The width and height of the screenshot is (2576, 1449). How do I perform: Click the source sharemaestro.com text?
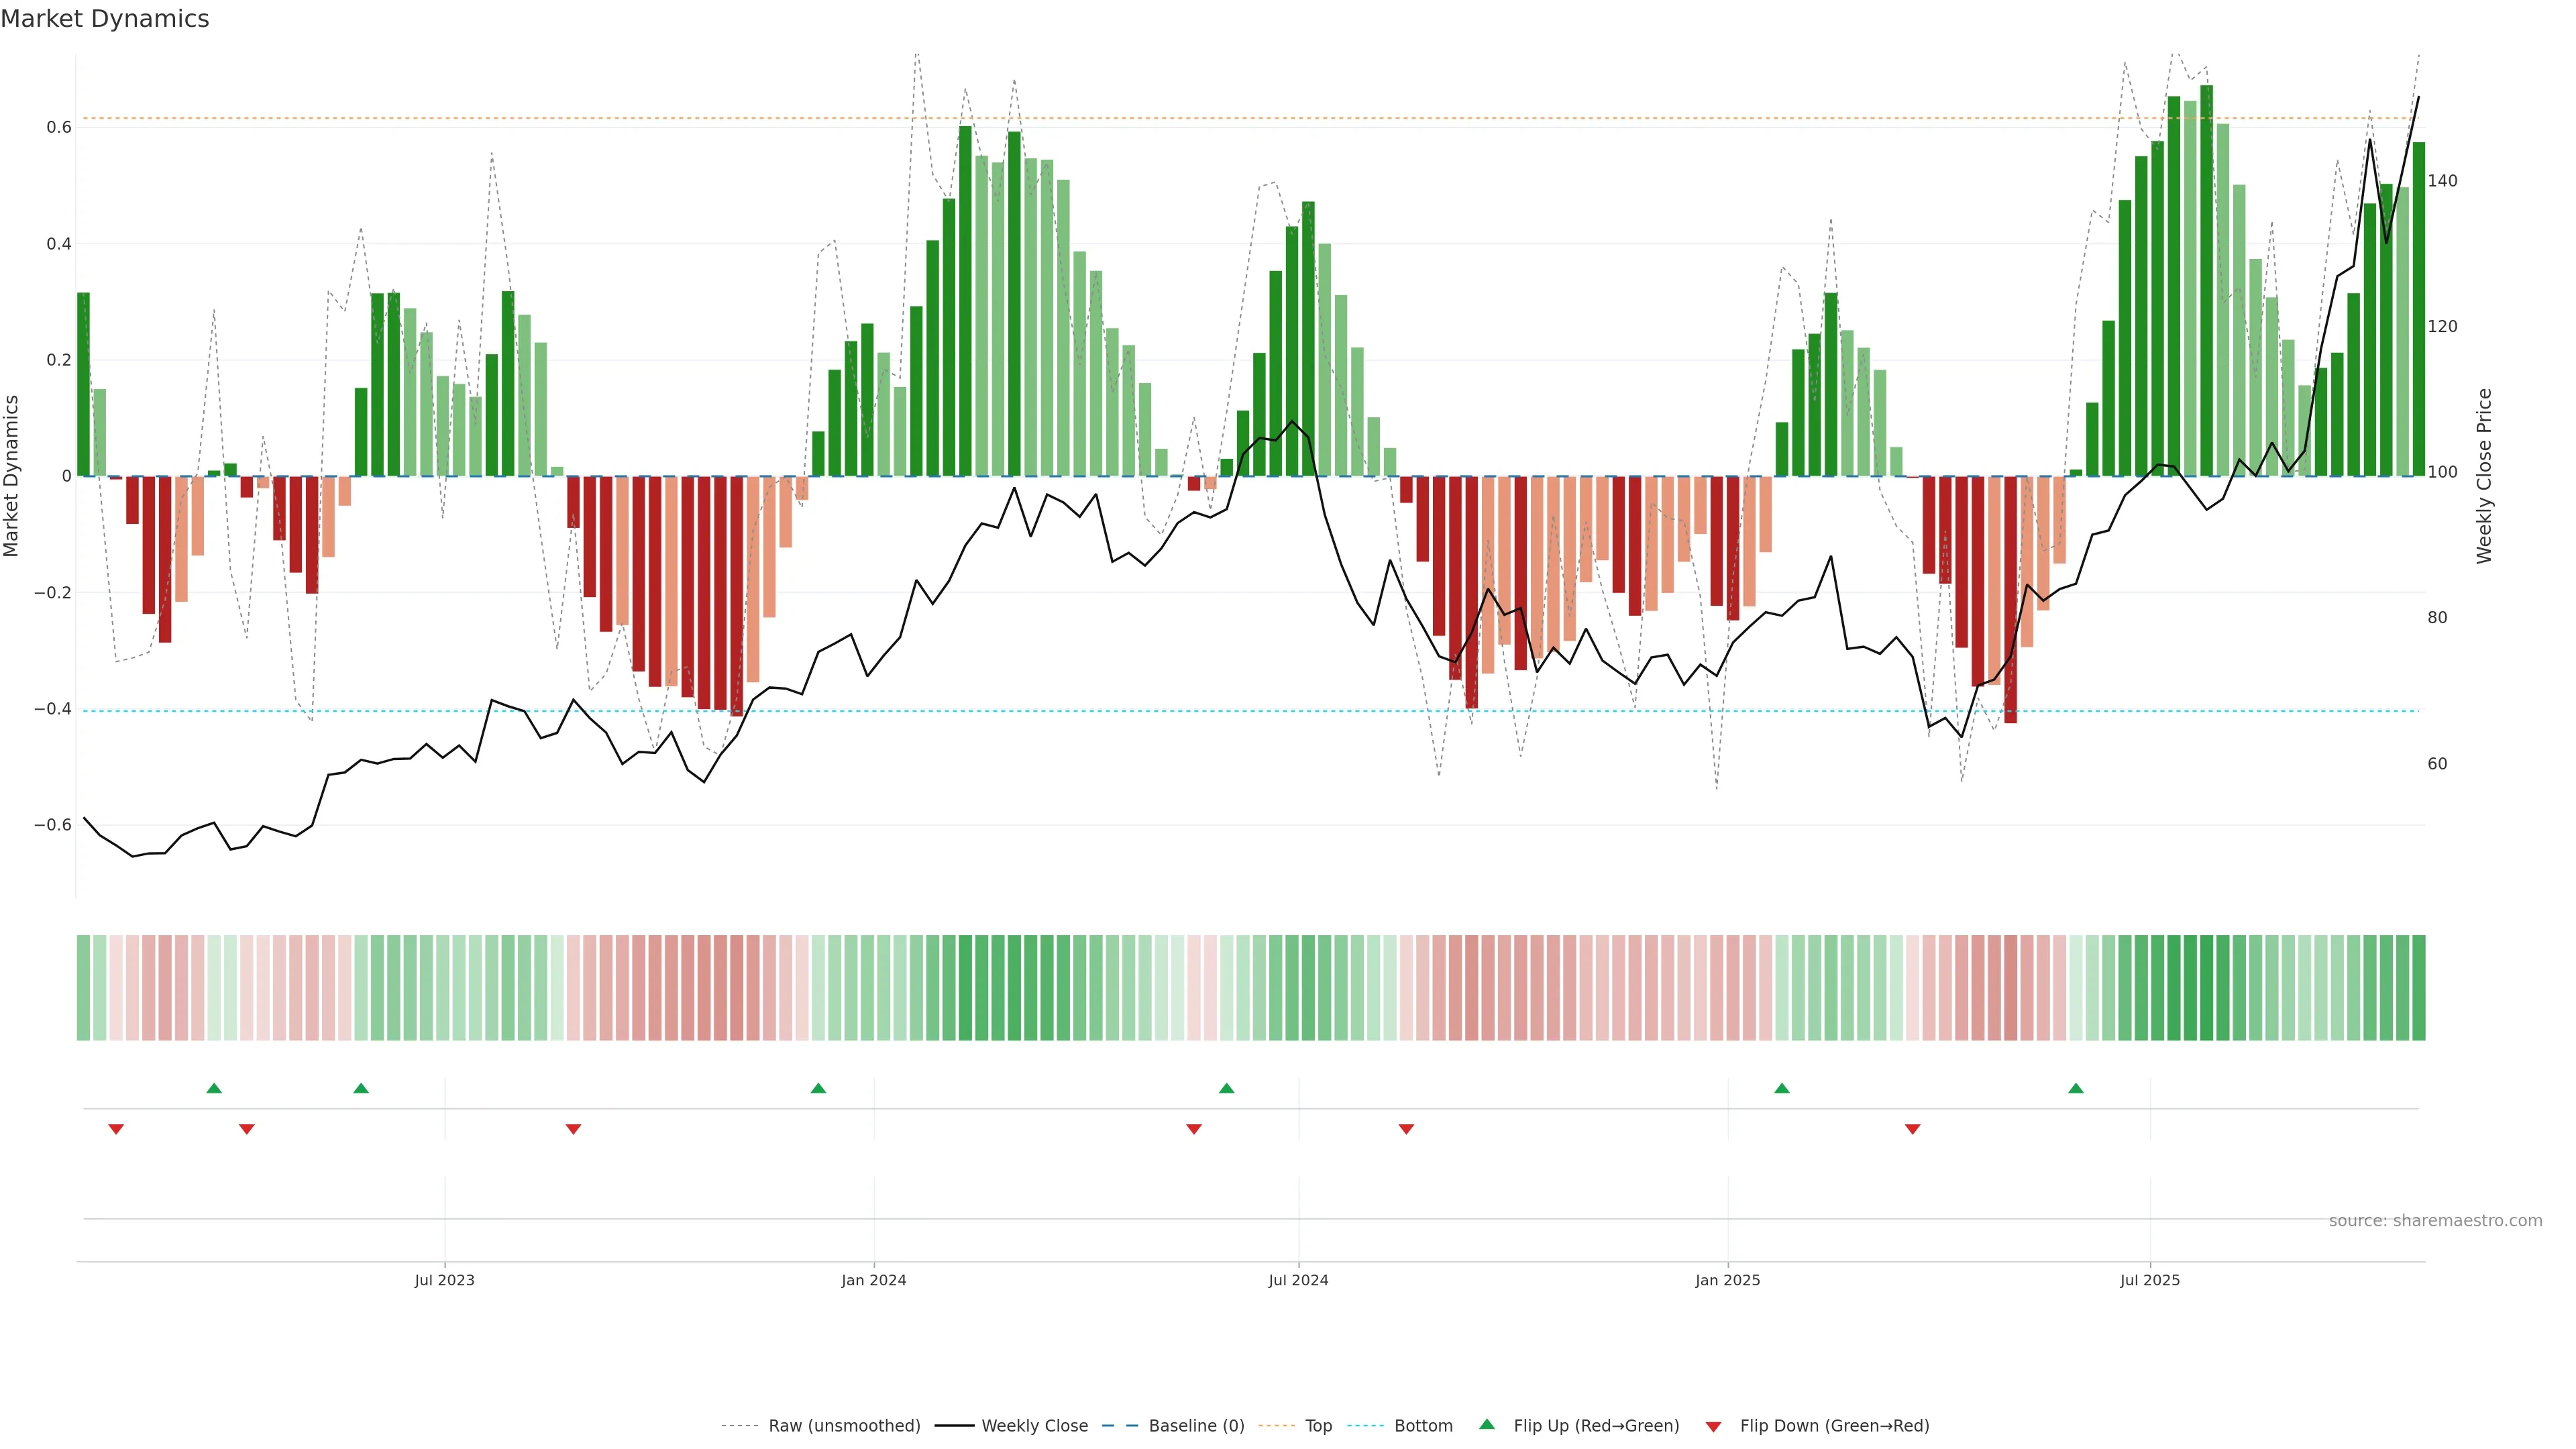pyautogui.click(x=2435, y=1221)
